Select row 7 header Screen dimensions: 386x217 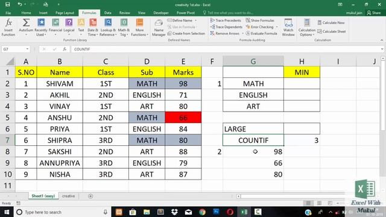point(7,140)
